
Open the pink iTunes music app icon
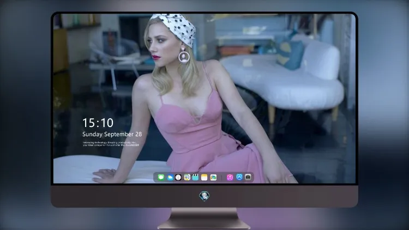(x=230, y=177)
